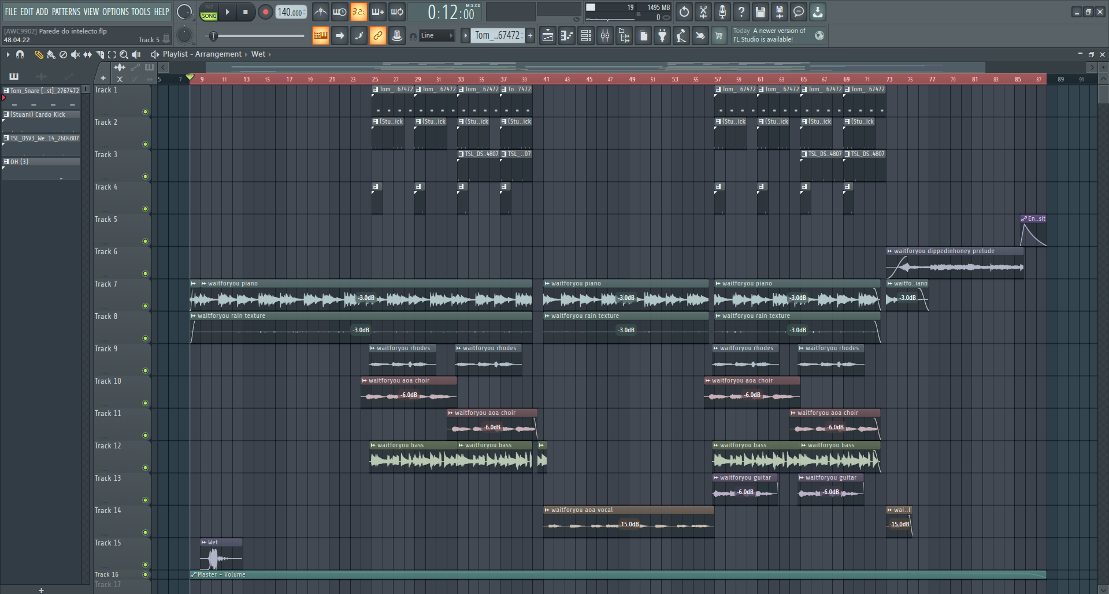Open the project files copy icon

[x=643, y=36]
